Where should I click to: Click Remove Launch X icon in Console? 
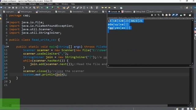point(155,15)
